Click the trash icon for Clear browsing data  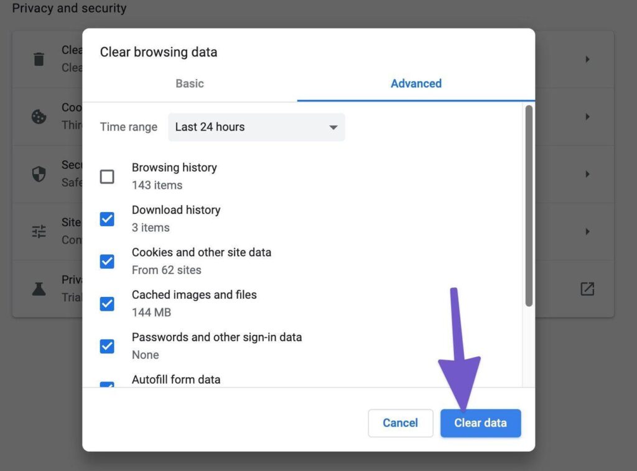pyautogui.click(x=39, y=59)
